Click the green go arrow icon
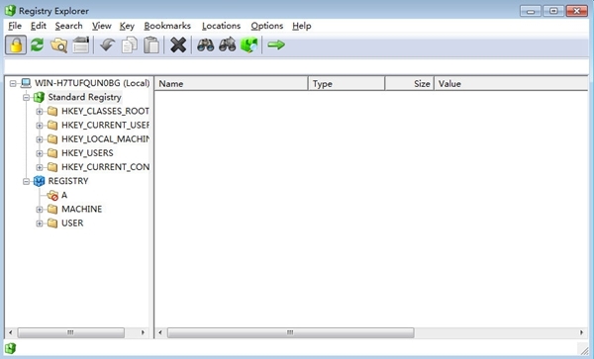Image resolution: width=594 pixels, height=359 pixels. [x=276, y=45]
